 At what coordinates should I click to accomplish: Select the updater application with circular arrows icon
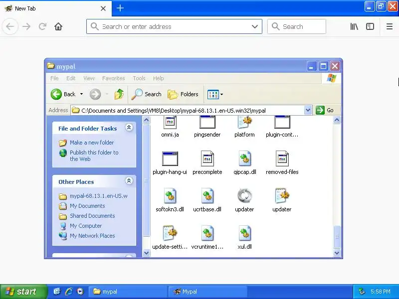pos(244,196)
